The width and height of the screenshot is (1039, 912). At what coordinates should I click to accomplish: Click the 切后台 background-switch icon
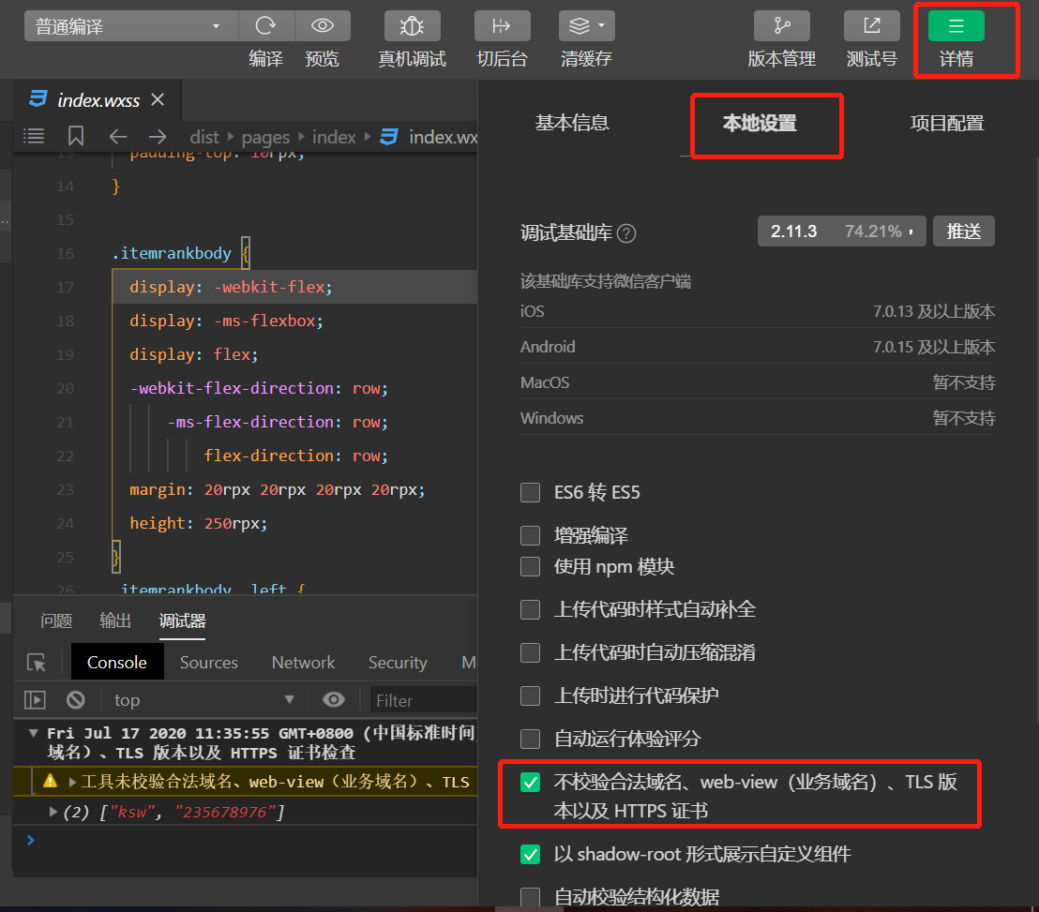coord(502,25)
